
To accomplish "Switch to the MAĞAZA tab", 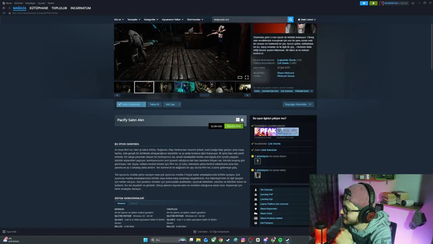I will tap(20, 8).
